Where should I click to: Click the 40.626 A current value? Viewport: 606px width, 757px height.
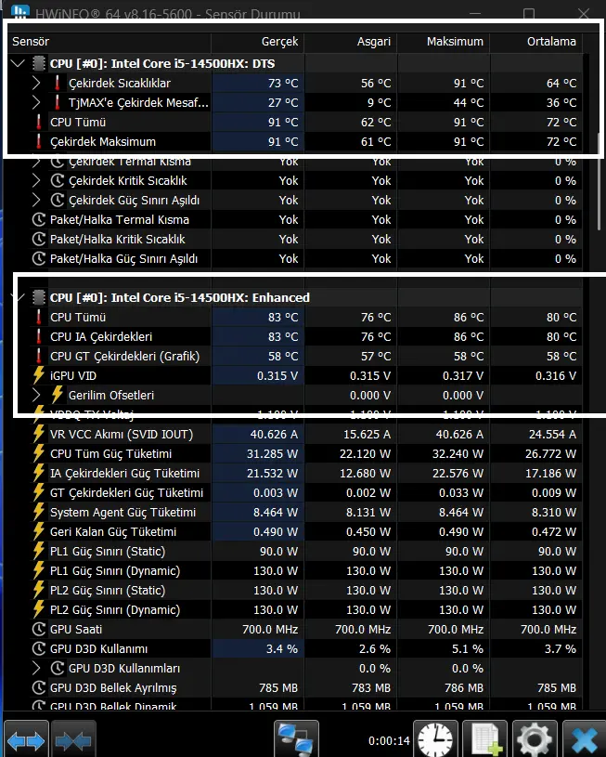tap(274, 434)
